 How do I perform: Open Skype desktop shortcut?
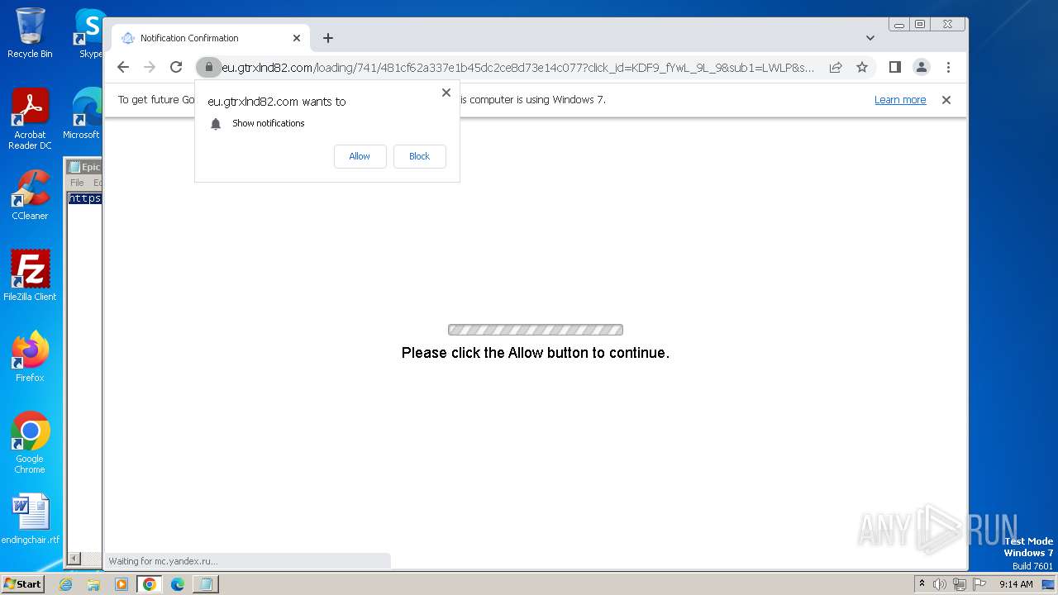coord(90,33)
